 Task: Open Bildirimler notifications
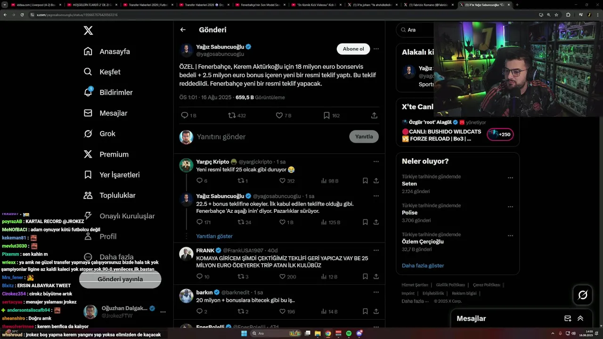click(108, 92)
